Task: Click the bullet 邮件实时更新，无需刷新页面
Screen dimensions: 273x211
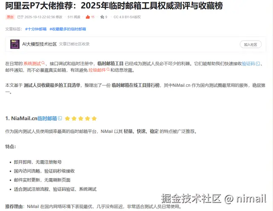Action: click(42, 180)
